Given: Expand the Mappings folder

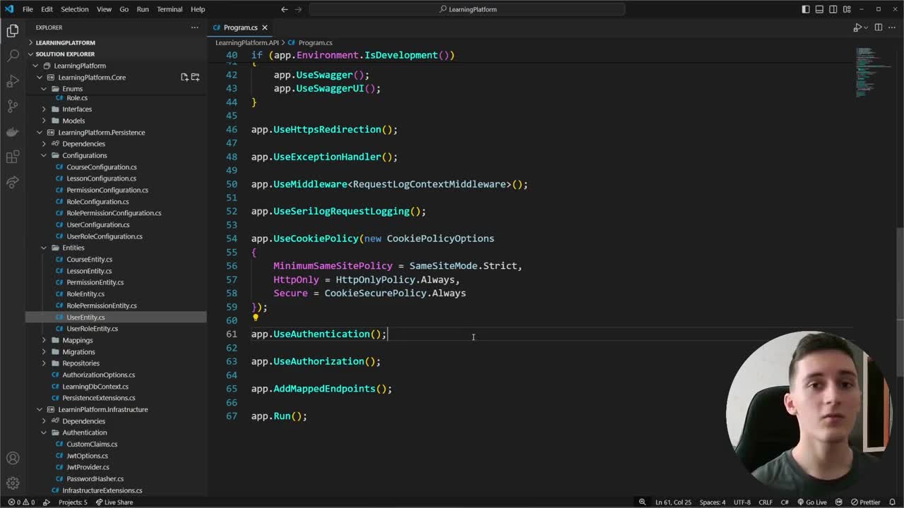Looking at the screenshot, I should pyautogui.click(x=44, y=340).
